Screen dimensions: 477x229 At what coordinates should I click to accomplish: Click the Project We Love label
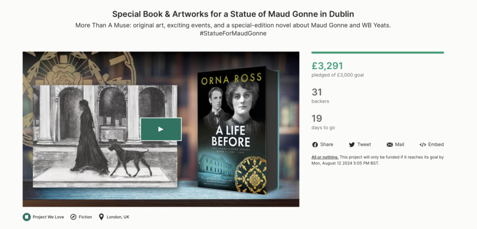(48, 217)
